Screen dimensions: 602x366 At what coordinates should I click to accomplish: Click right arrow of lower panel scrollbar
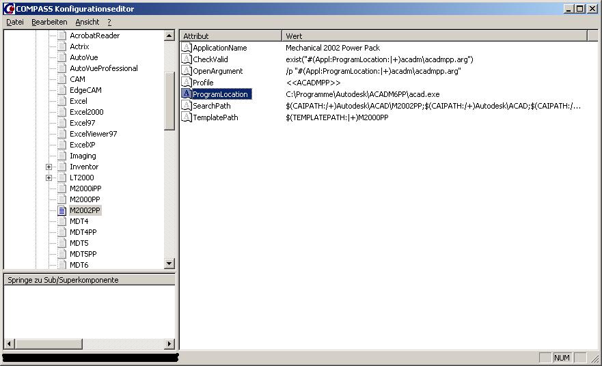point(169,343)
